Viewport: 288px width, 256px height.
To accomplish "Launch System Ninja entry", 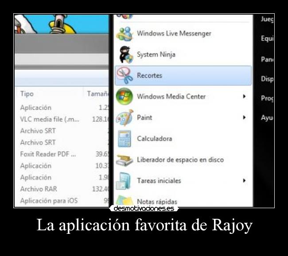I will pos(183,54).
